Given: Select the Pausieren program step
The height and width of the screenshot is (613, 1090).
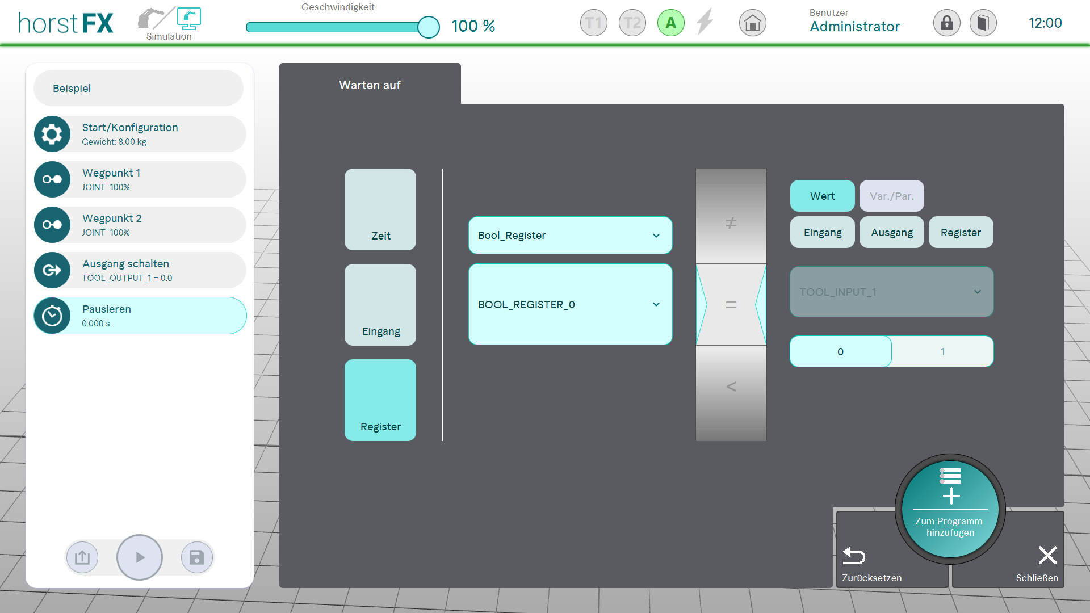Looking at the screenshot, I should pyautogui.click(x=140, y=316).
